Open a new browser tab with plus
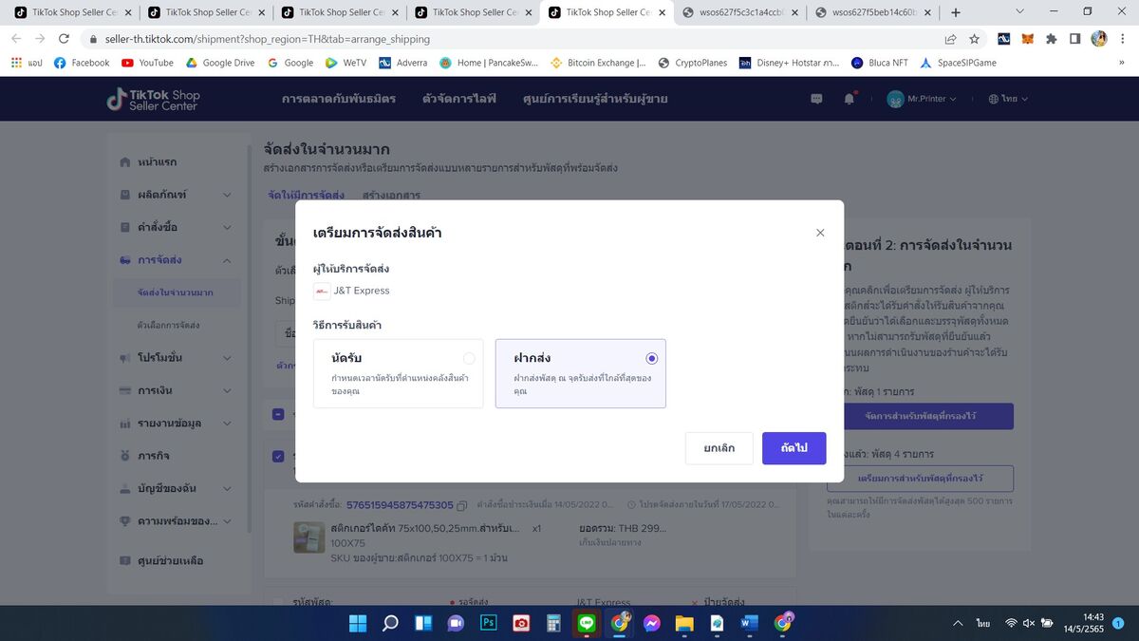The width and height of the screenshot is (1139, 641). (956, 12)
